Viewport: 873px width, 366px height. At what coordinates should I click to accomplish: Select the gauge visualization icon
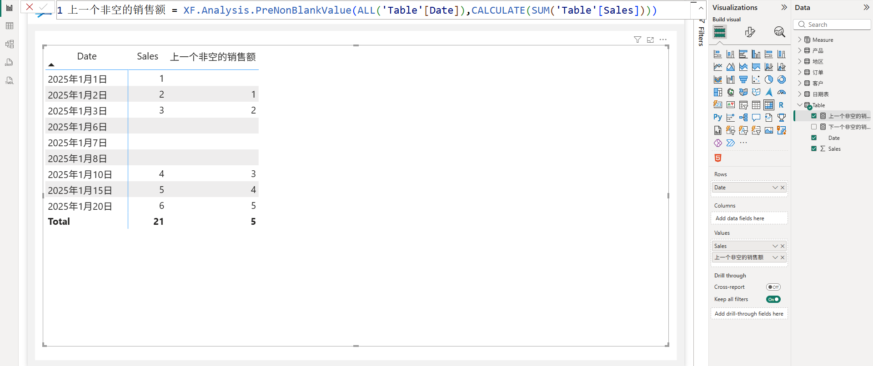(x=781, y=92)
